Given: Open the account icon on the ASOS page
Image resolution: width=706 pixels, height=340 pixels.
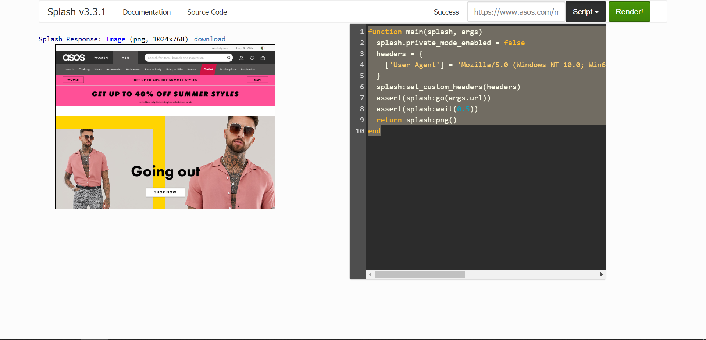Looking at the screenshot, I should click(241, 58).
